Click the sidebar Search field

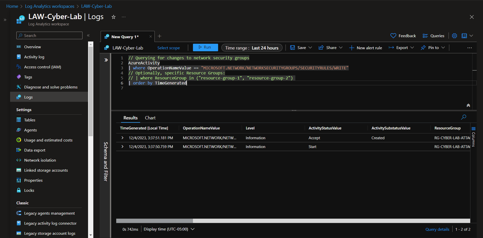pyautogui.click(x=49, y=35)
